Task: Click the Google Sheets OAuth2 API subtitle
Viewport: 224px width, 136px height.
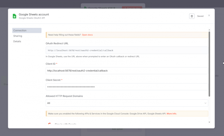Action: pos(32,18)
